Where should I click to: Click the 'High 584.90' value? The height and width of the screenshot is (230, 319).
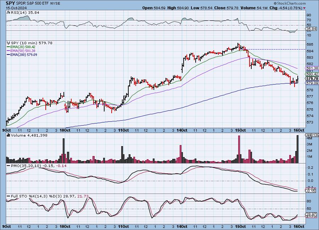click(178, 8)
